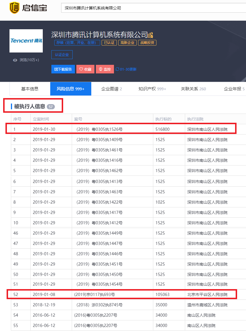Click the court 温州市鹿城区人民法院
Image resolution: width=246 pixels, height=333 pixels.
tap(207, 305)
